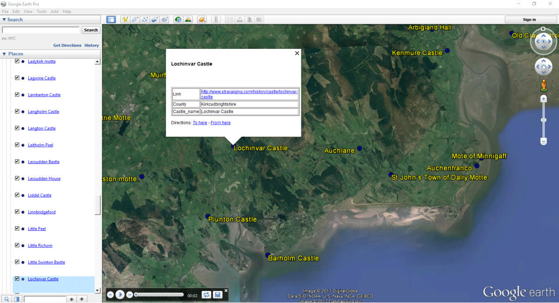Click the tour progress slider
This screenshot has height=303, width=559.
pos(159,295)
